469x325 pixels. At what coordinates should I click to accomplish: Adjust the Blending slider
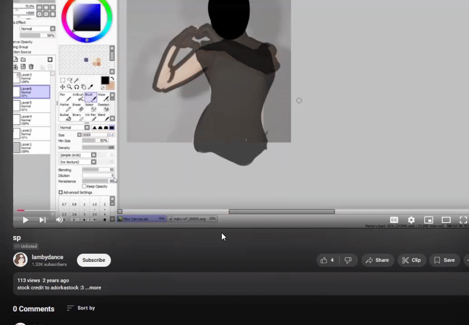[98, 170]
